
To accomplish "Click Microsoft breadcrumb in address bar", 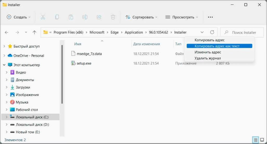I will (97, 32).
